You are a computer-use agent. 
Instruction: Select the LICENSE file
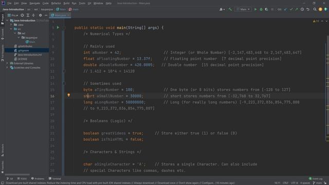(21, 59)
